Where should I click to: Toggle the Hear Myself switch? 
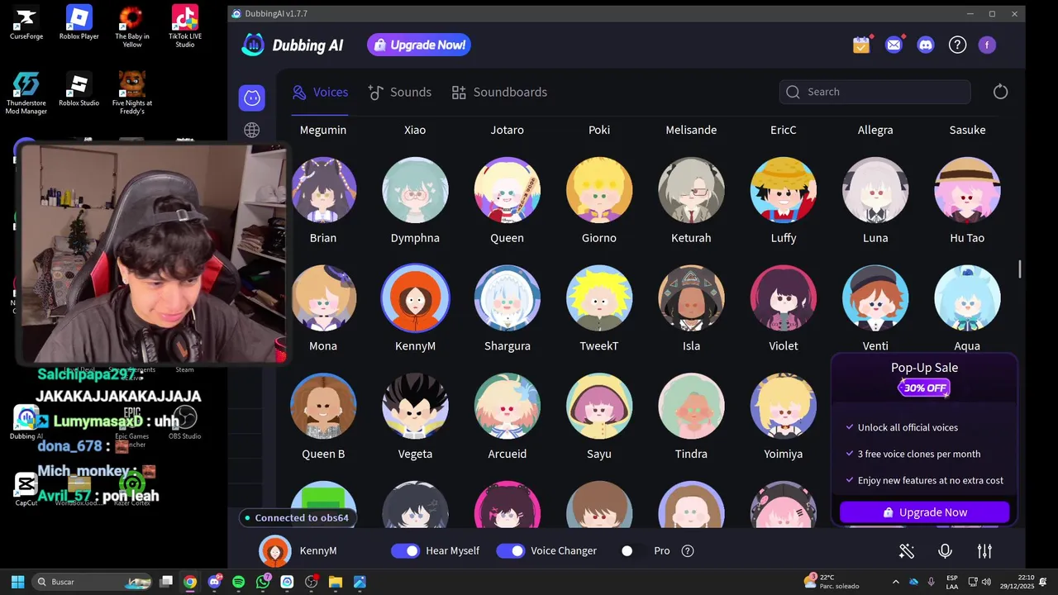tap(406, 551)
